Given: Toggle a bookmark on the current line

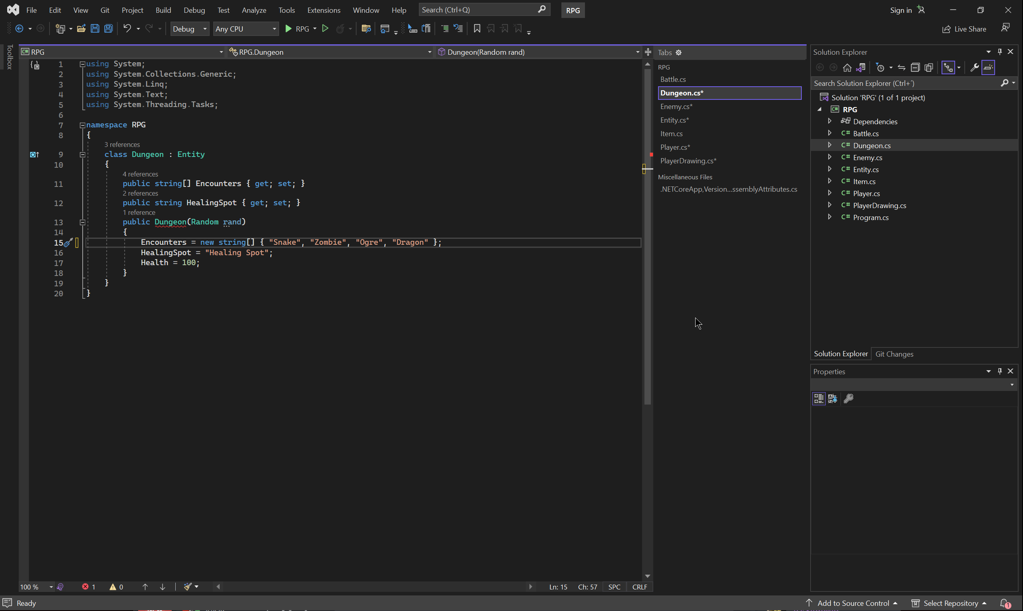Looking at the screenshot, I should [x=477, y=28].
